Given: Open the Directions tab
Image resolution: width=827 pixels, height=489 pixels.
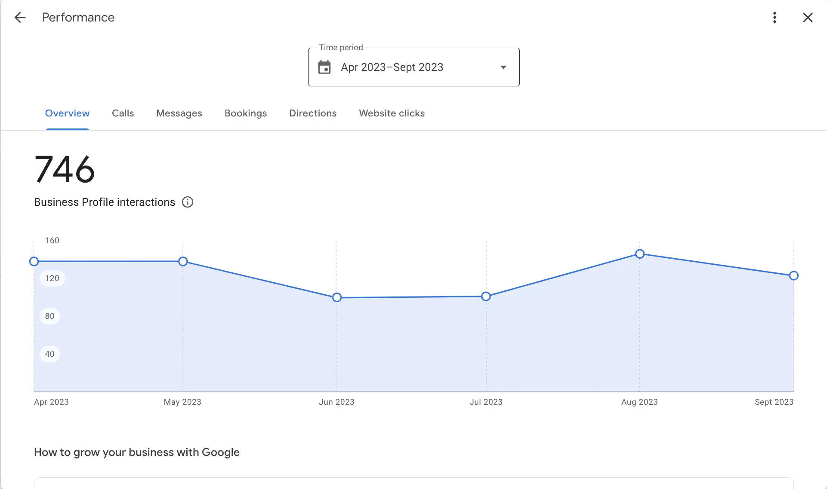Looking at the screenshot, I should coord(313,113).
